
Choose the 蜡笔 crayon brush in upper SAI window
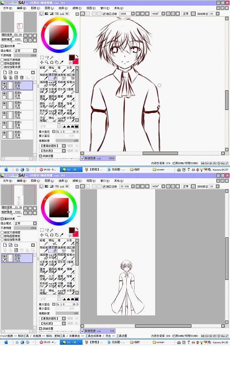[61, 98]
